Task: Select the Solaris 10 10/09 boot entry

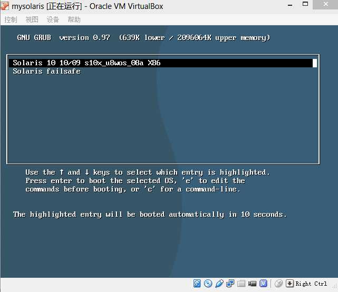Action: [163, 63]
